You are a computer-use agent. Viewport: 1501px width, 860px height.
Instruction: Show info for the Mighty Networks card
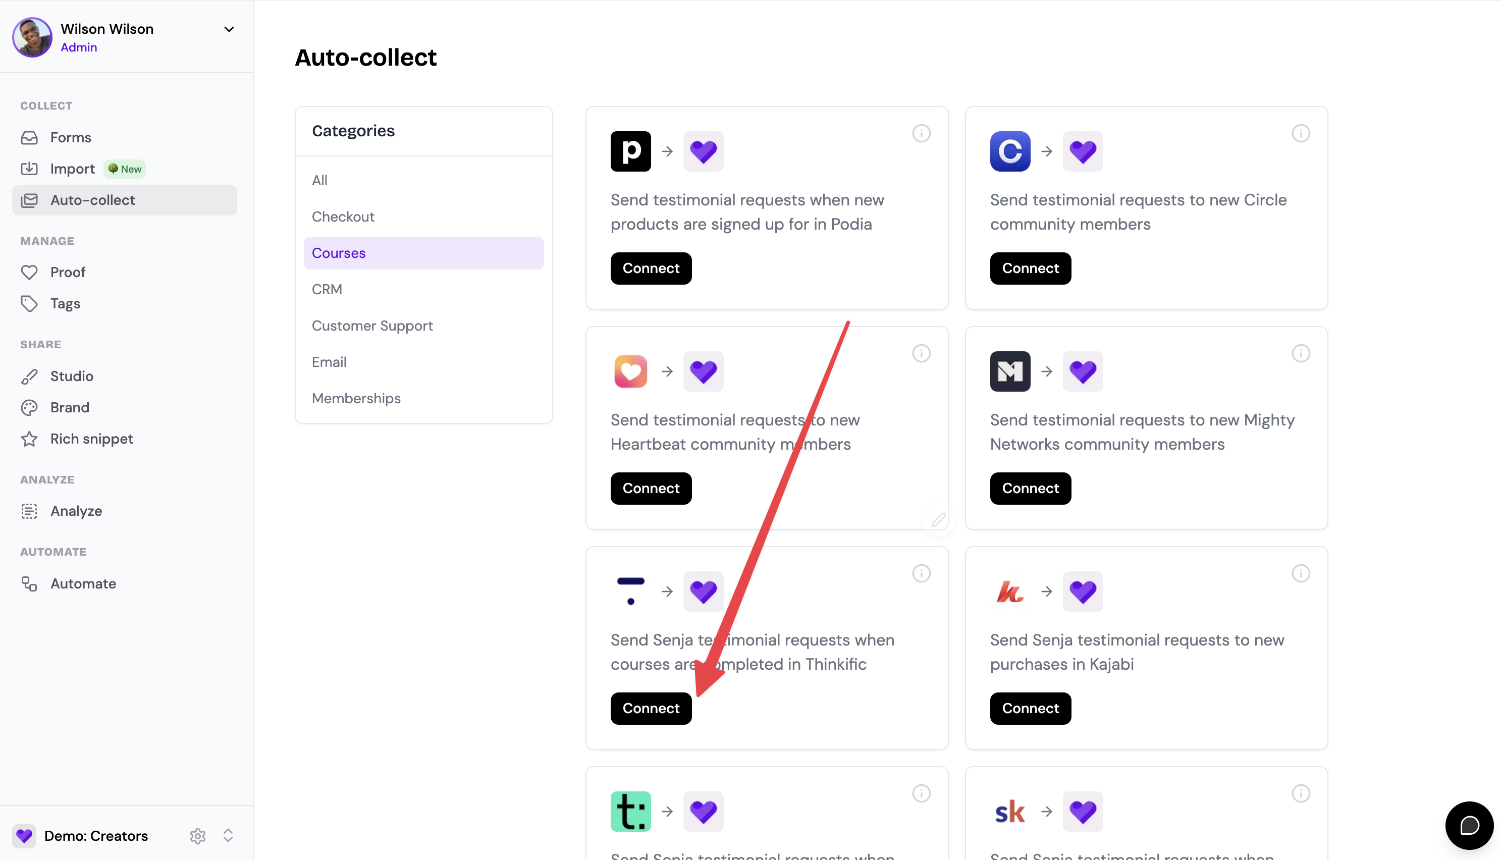point(1301,353)
